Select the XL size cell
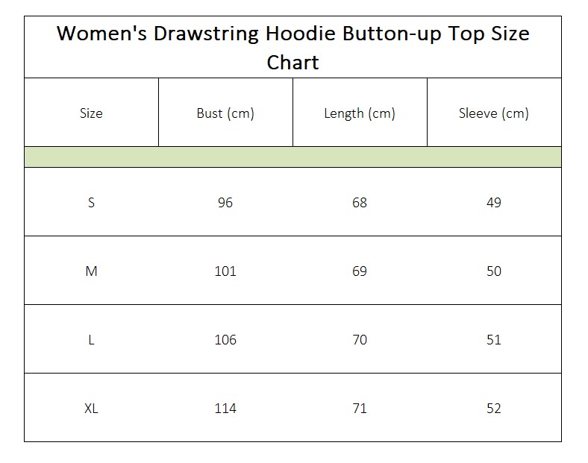Viewport: 588px width, 463px height. coord(91,408)
